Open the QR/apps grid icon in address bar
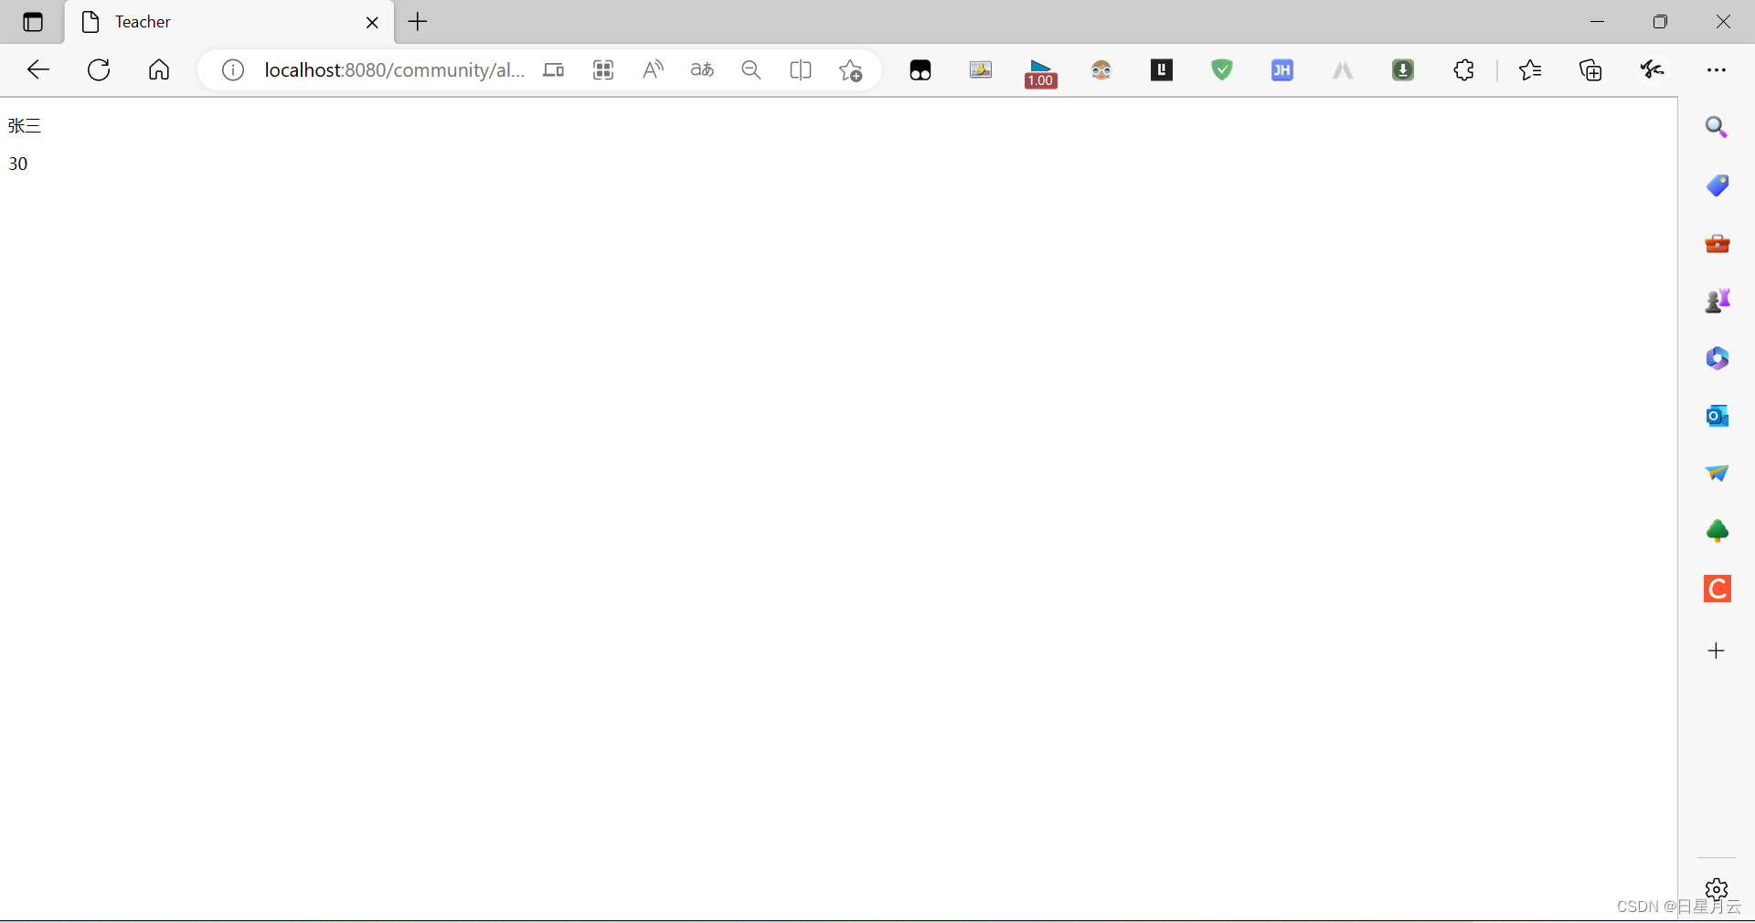The image size is (1755, 923). 603,70
